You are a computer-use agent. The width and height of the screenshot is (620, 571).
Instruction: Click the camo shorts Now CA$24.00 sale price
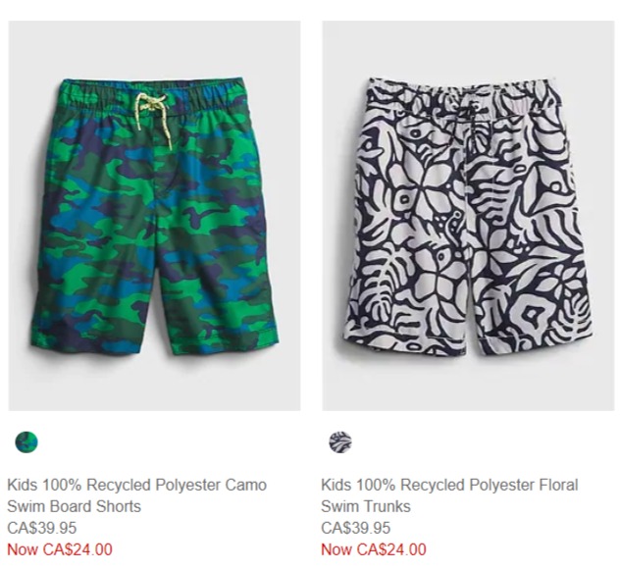coord(60,549)
